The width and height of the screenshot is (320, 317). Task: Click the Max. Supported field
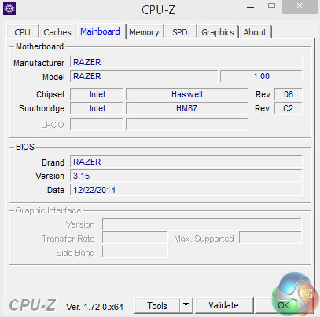[270, 238]
